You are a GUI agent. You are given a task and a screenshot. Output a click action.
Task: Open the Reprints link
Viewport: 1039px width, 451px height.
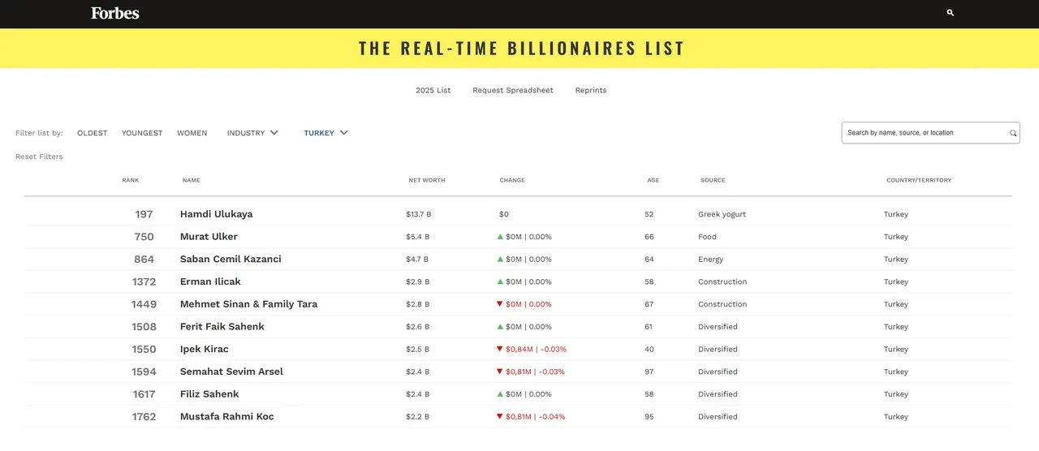tap(590, 90)
